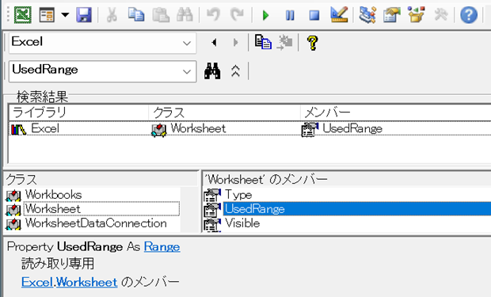
Task: Click the yellow question mark Help icon
Action: click(313, 43)
